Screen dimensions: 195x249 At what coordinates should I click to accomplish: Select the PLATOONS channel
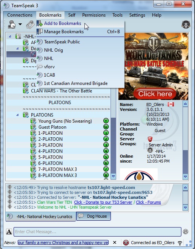click(x=42, y=115)
